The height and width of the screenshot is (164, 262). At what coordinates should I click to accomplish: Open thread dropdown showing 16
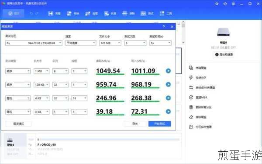(79, 98)
